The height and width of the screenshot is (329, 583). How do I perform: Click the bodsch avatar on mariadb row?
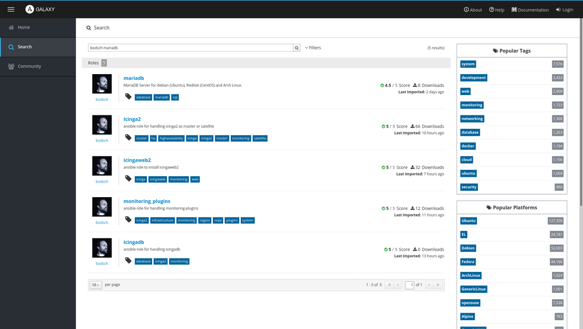(x=102, y=84)
